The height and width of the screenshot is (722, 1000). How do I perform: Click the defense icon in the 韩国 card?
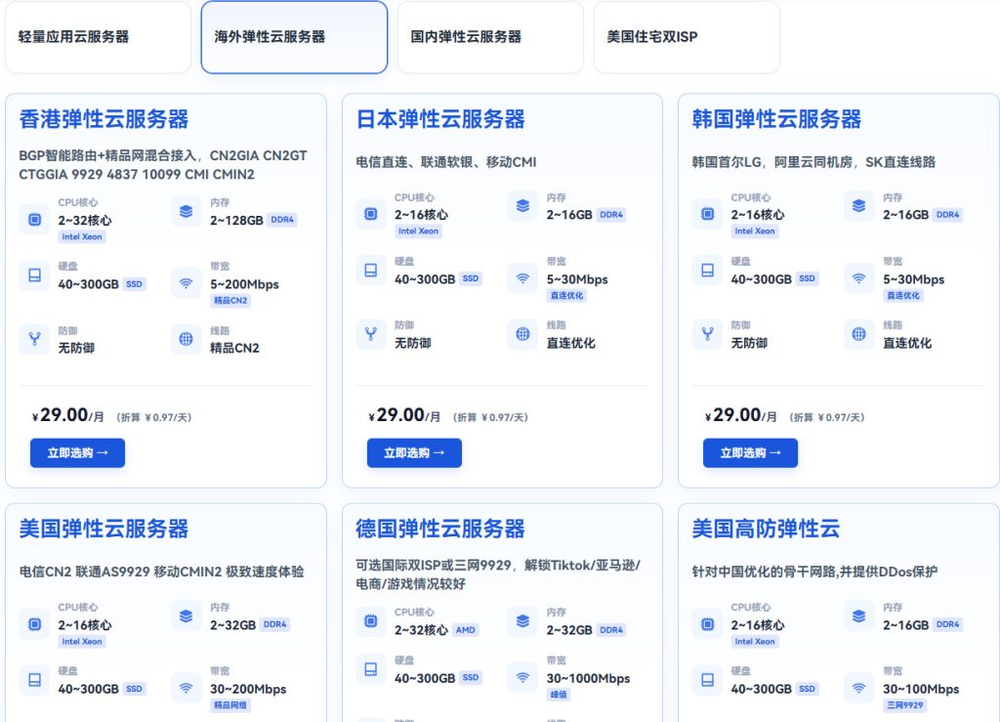[x=708, y=333]
